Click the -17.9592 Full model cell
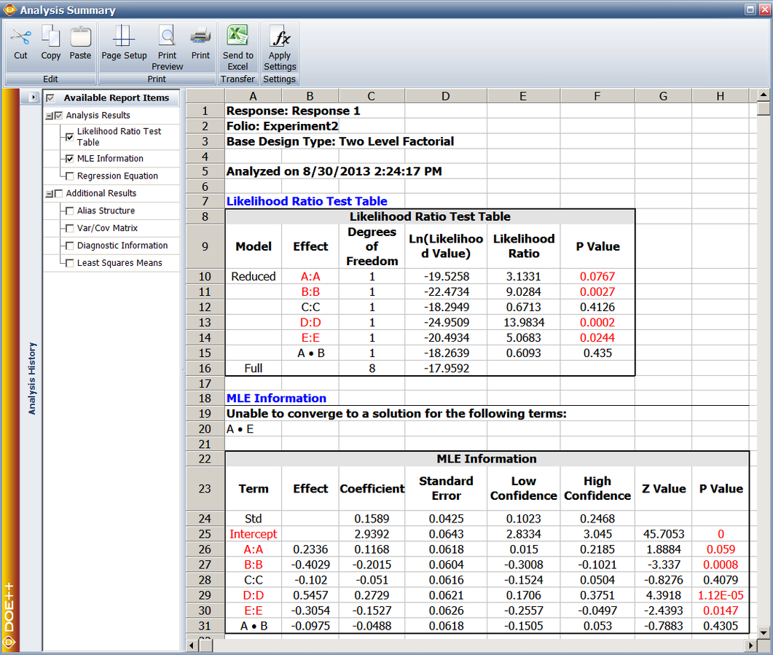Viewport: 773px width, 655px height. click(446, 368)
